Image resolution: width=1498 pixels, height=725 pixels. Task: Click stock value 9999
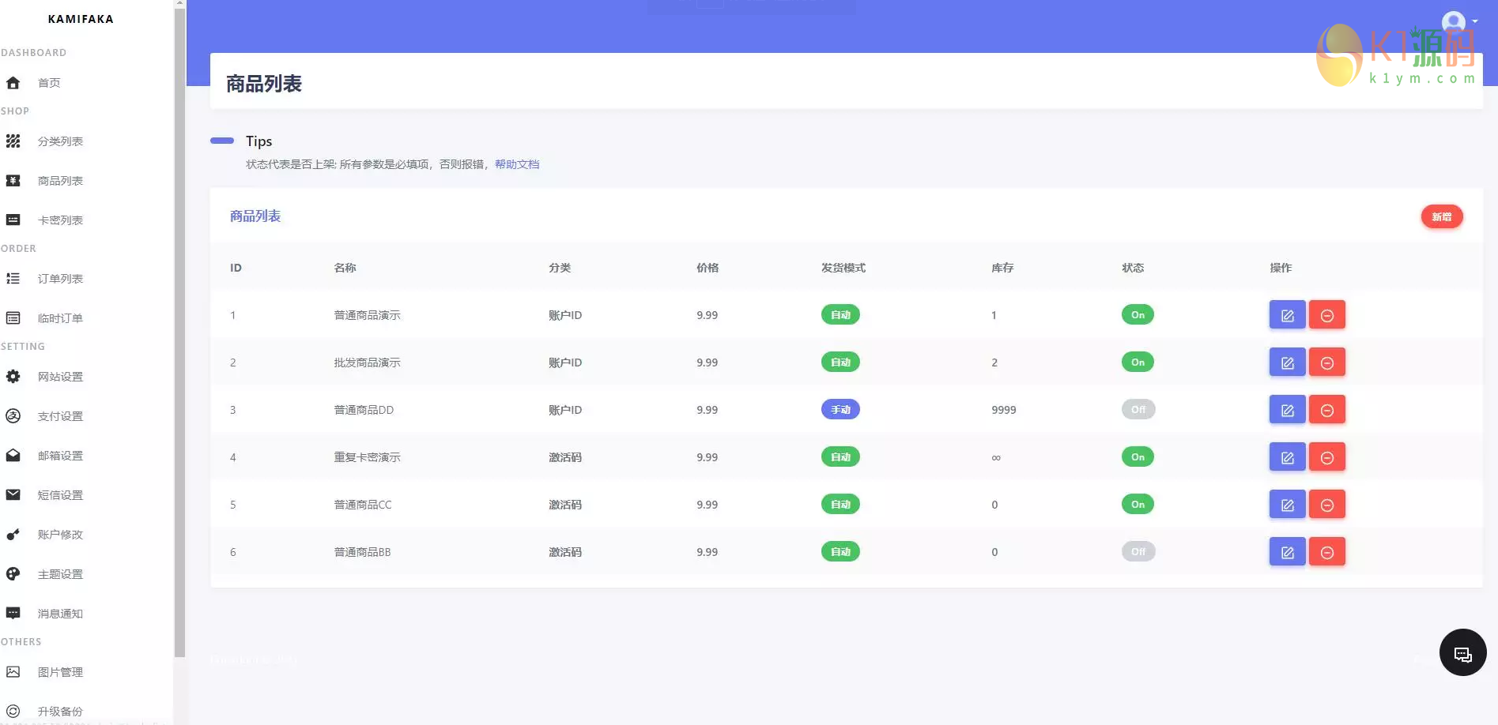coord(1004,410)
